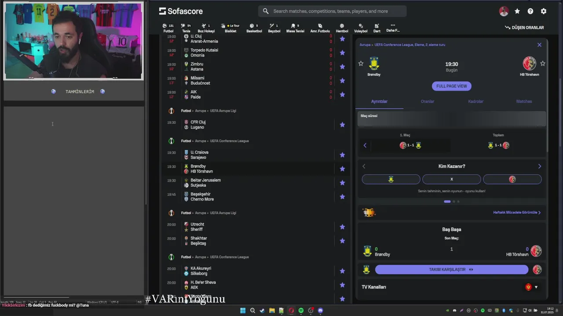Toggle favorite star for U. Craiova vs Sarajevo
The image size is (563, 316).
point(342,155)
